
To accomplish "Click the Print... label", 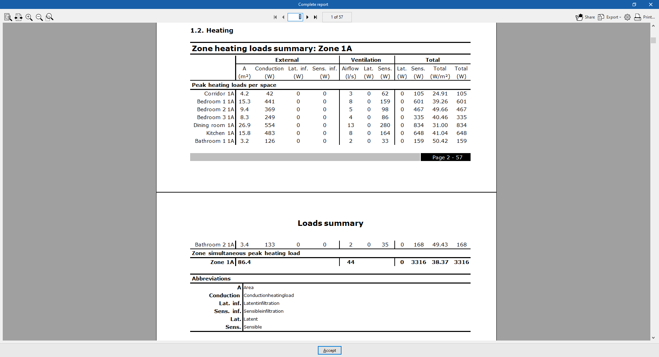I will point(648,17).
